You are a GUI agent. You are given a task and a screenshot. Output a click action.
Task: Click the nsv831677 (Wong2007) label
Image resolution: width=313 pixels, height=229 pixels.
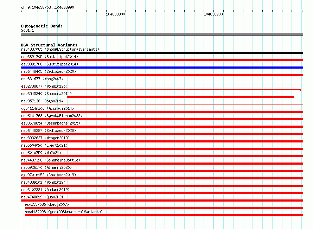click(42, 79)
